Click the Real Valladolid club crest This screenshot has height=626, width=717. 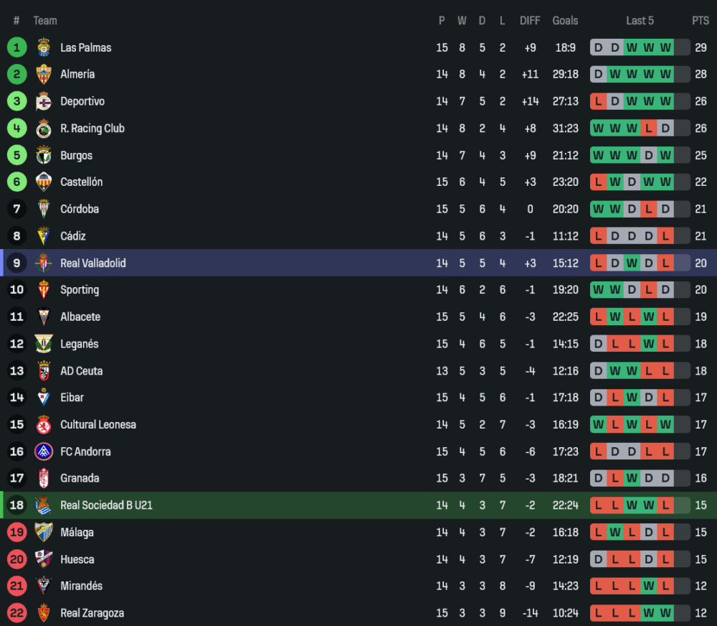pos(44,263)
